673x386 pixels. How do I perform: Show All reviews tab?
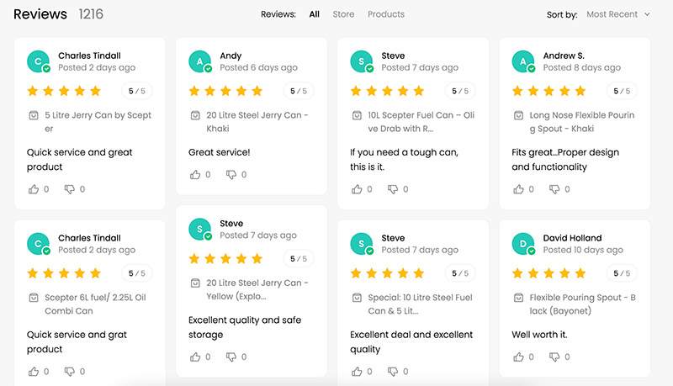(314, 14)
